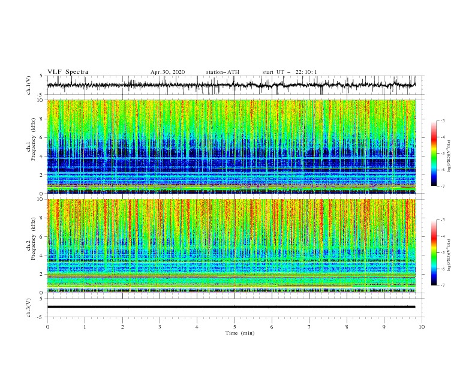Click the time axis tick label "10"

click(x=422, y=327)
